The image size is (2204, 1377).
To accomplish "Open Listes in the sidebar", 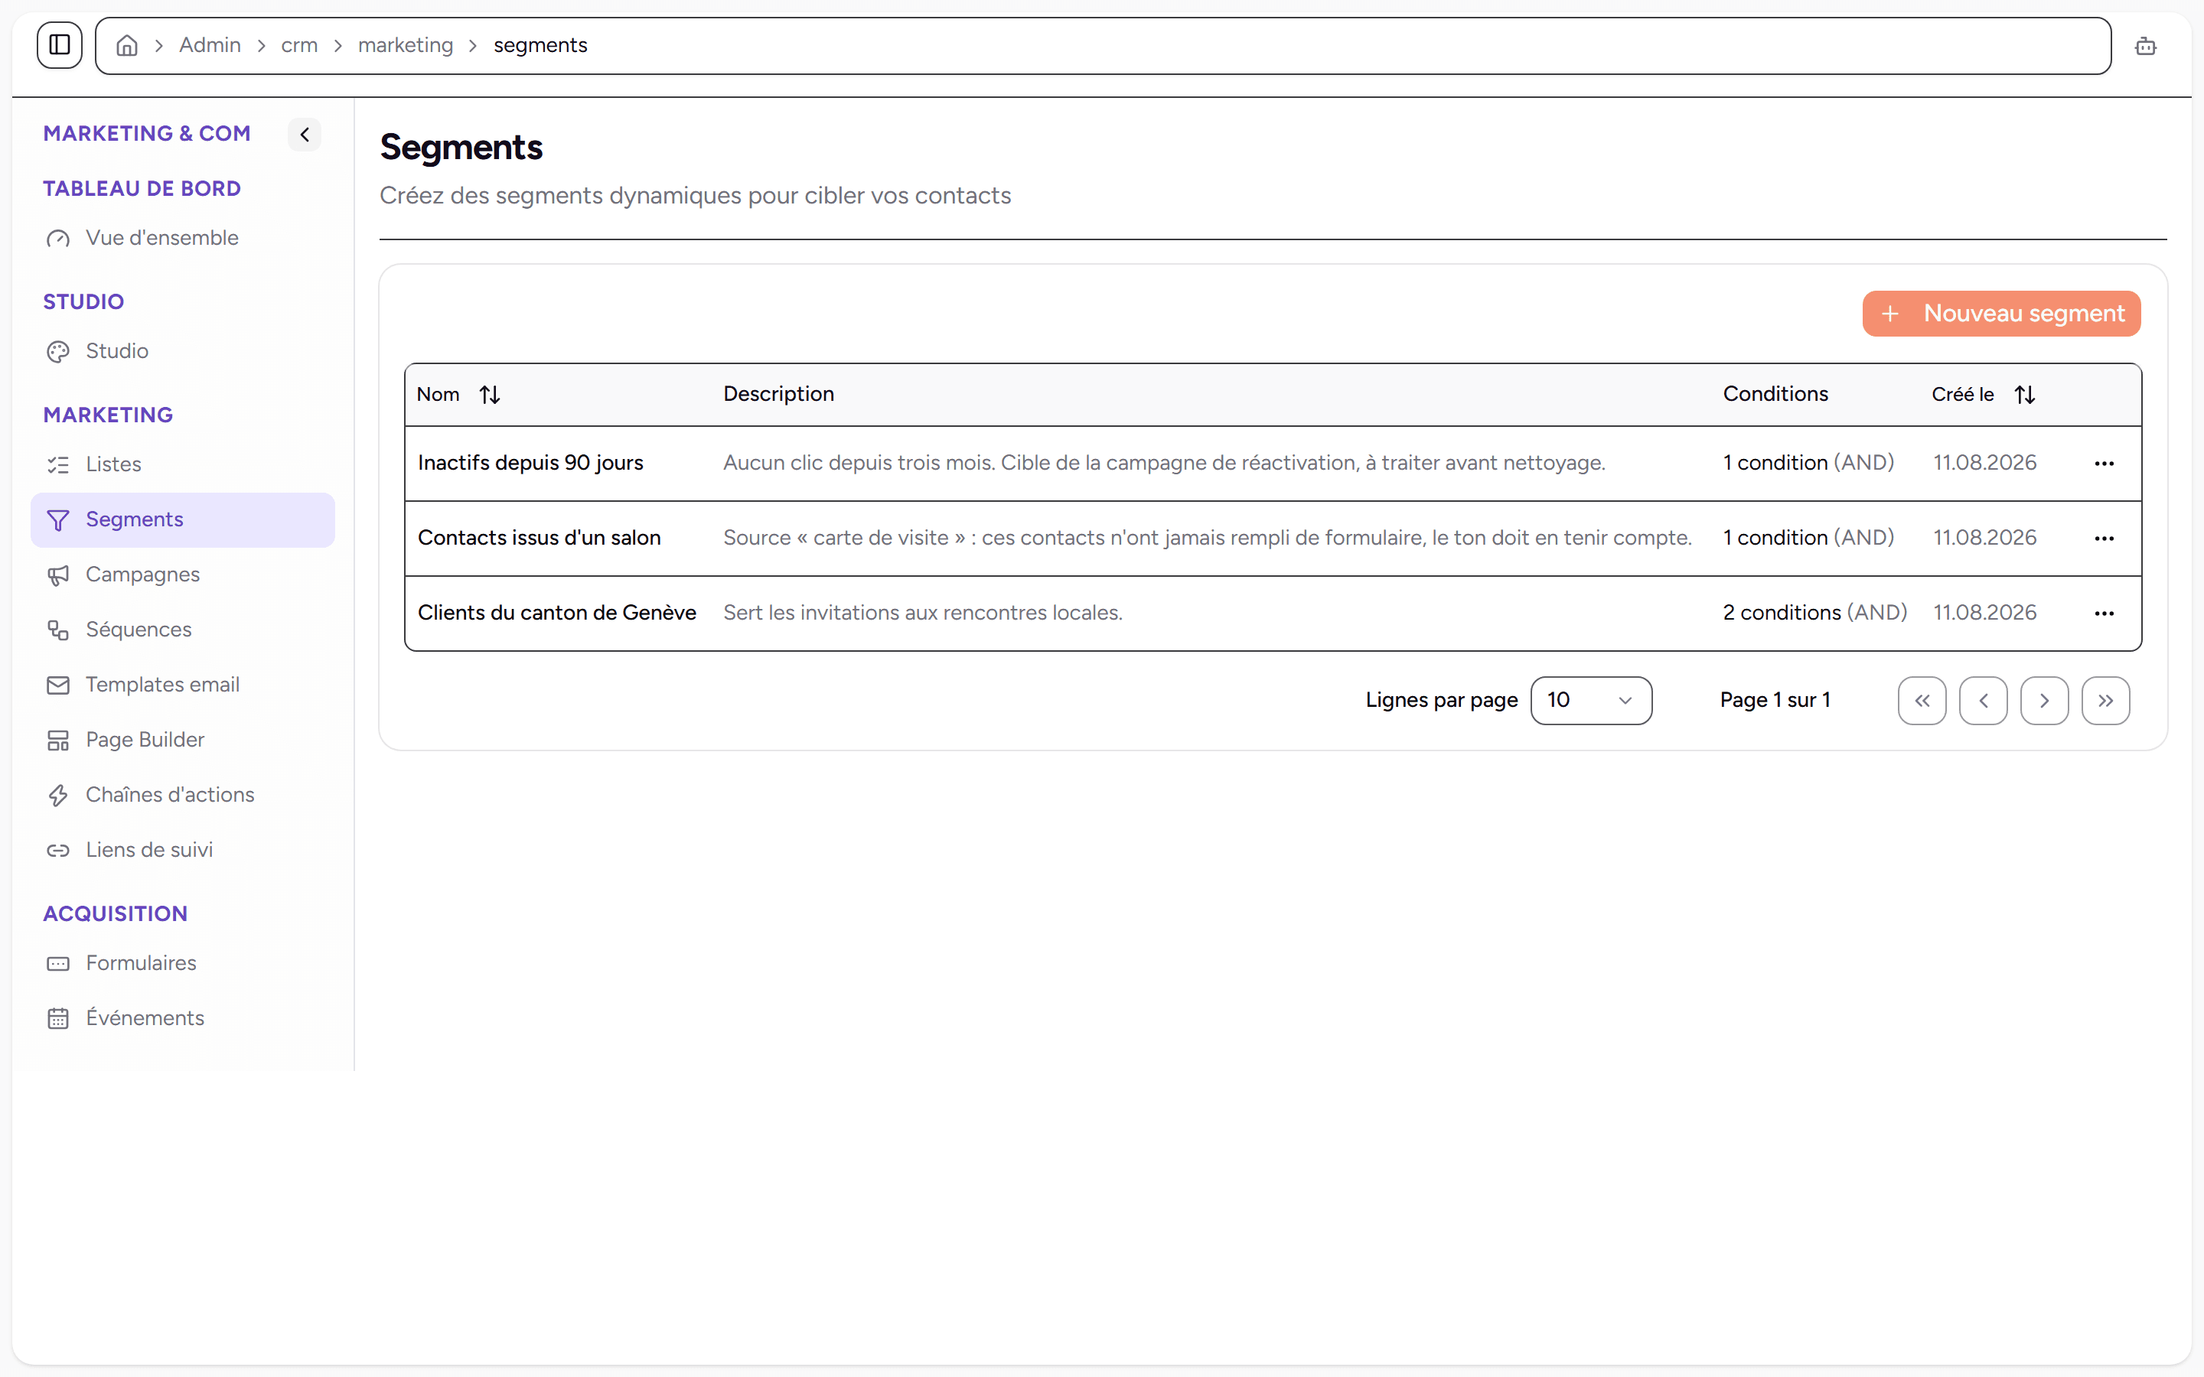I will 182,464.
